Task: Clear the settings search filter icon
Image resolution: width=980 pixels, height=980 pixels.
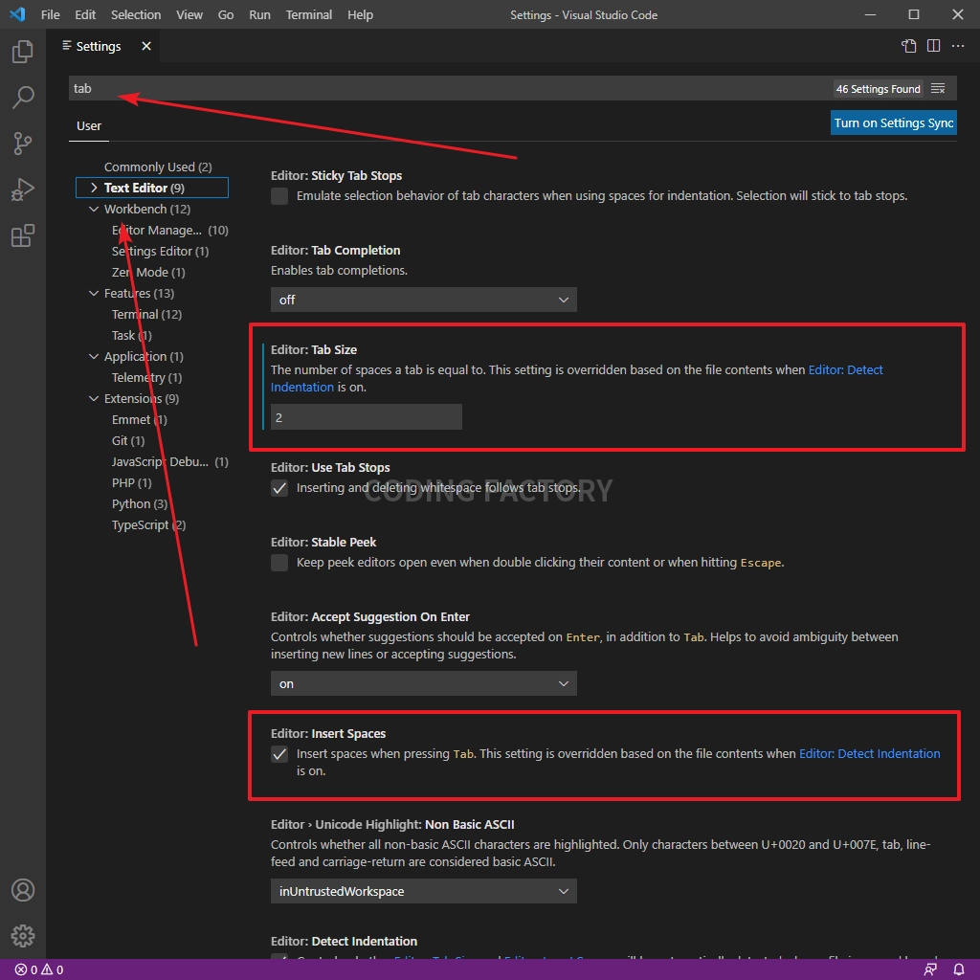Action: pos(938,89)
